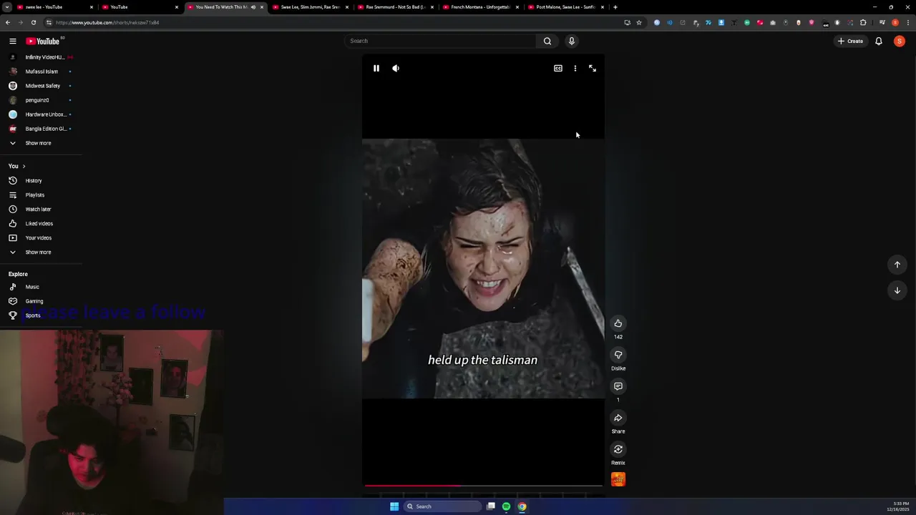Screen dimensions: 916x515
Task: Dislike the current Short
Action: (x=618, y=355)
